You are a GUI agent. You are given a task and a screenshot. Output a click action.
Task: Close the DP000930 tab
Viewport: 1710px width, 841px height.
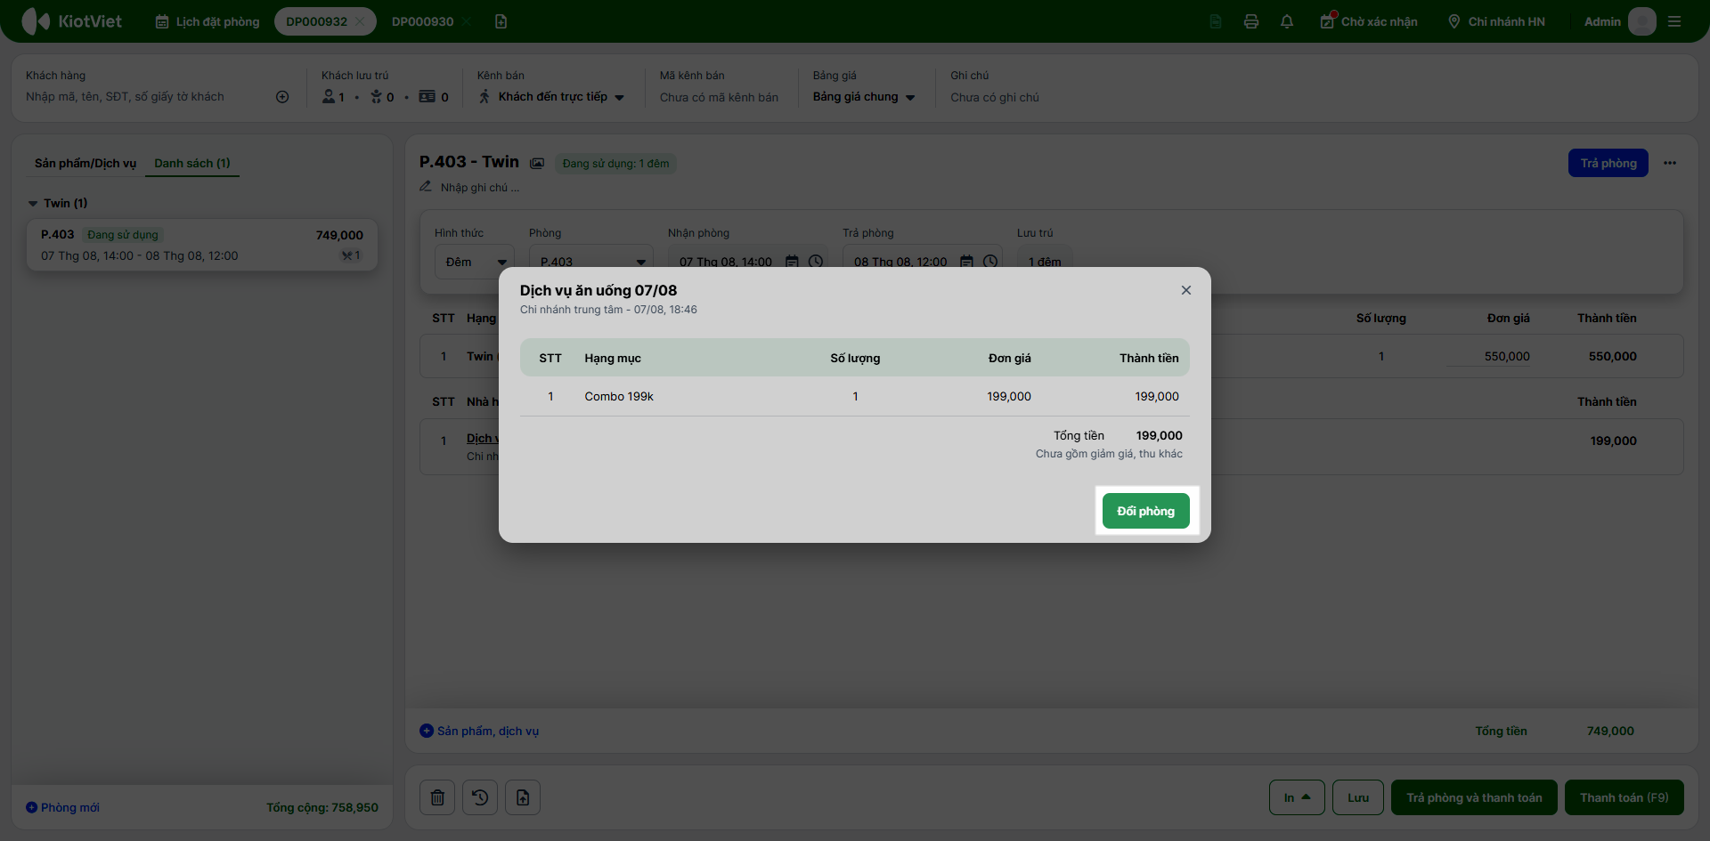pos(467,21)
